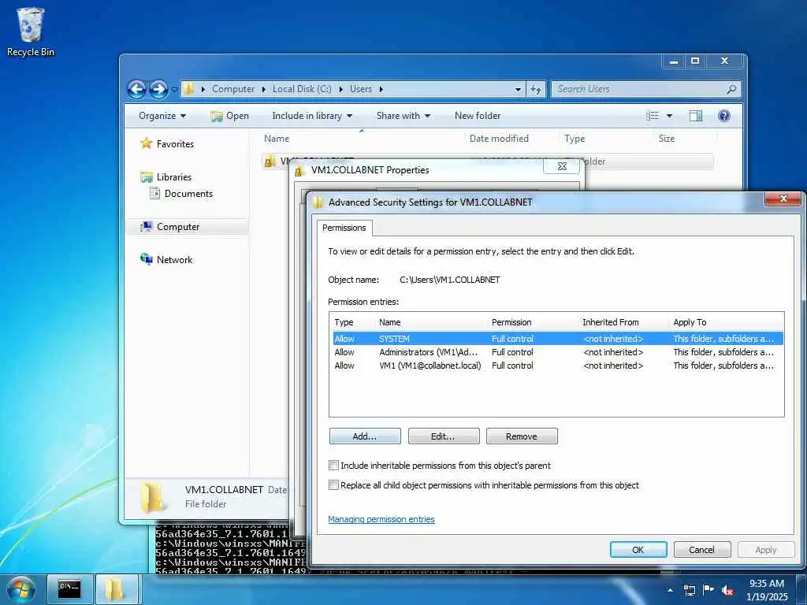
Task: Open the clock showing 9:35 AM
Action: pyautogui.click(x=767, y=589)
